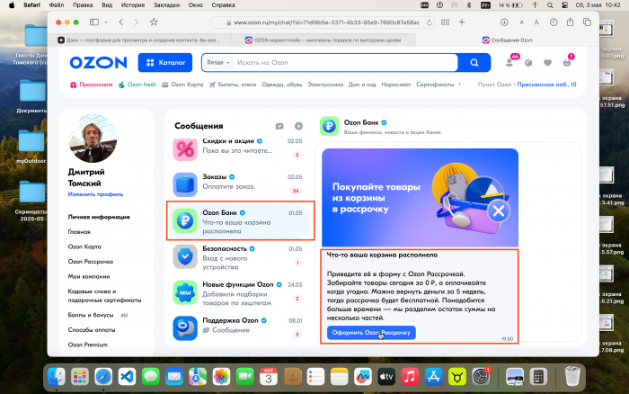This screenshot has width=629, height=394.
Task: Click the plus icon in Сообщения header
Action: point(298,126)
